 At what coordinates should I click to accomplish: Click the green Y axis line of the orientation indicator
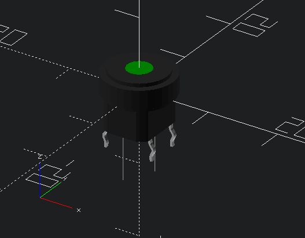coord(50,190)
